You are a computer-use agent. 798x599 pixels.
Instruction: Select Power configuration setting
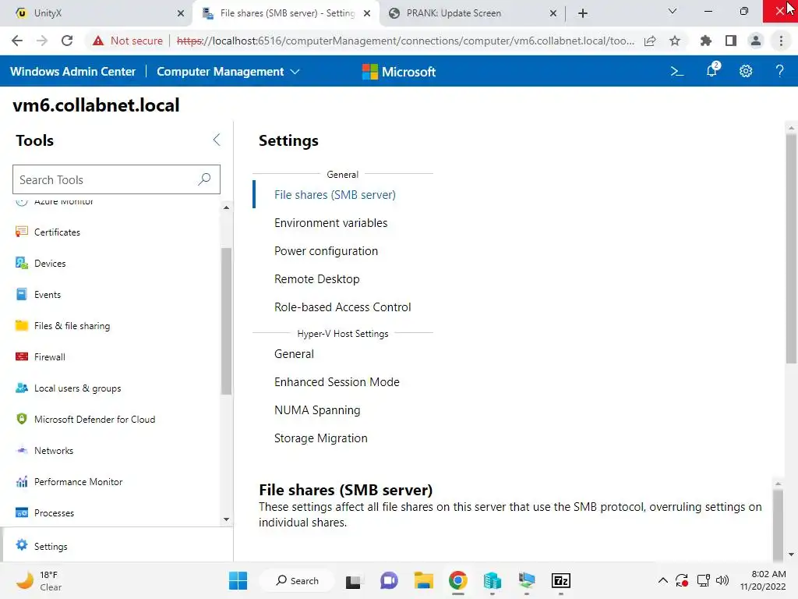[x=326, y=250]
